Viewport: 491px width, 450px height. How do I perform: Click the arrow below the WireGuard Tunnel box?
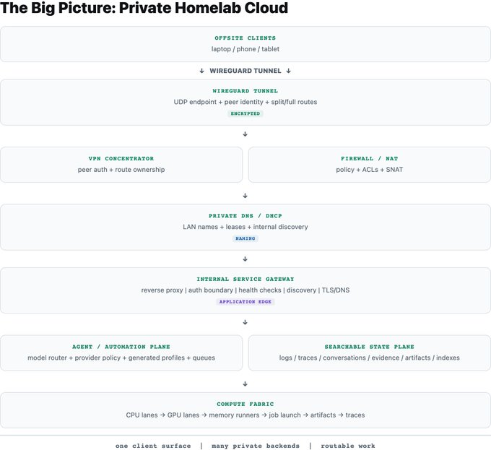coord(245,134)
